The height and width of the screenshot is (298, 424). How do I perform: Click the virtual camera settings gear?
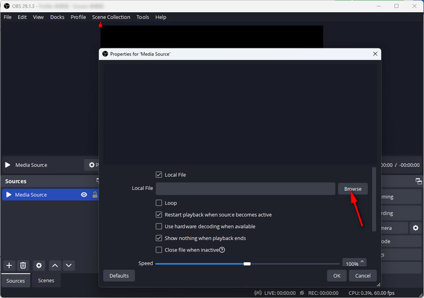point(416,228)
